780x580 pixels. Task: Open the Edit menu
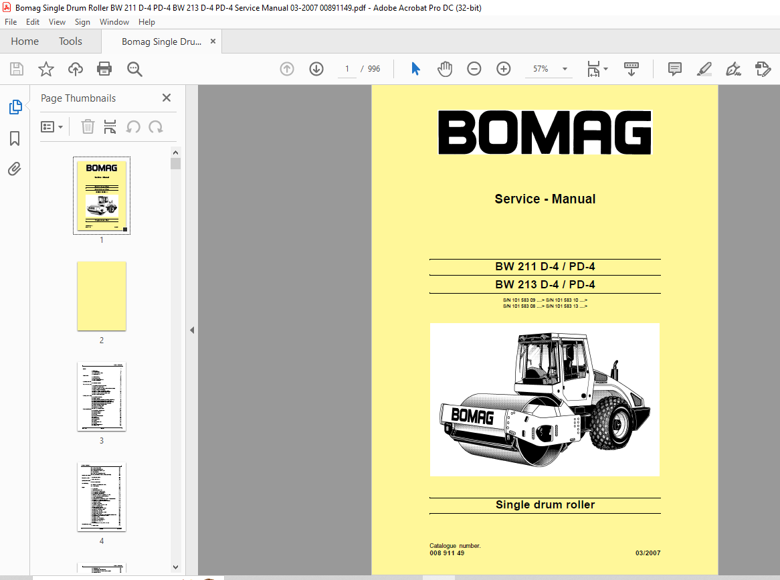tap(33, 22)
